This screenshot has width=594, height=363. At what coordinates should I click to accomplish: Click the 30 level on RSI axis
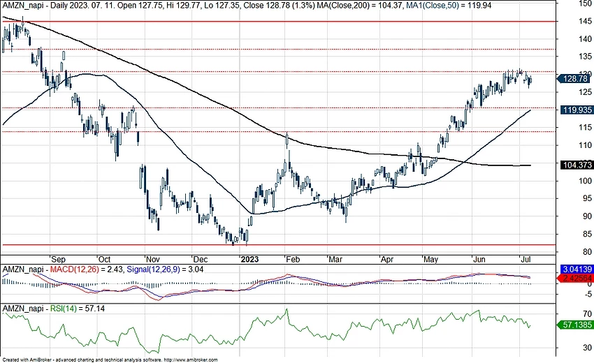pos(587,348)
